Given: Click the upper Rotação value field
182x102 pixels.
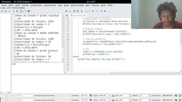Looking at the screenshot, I should [x=144, y=96].
